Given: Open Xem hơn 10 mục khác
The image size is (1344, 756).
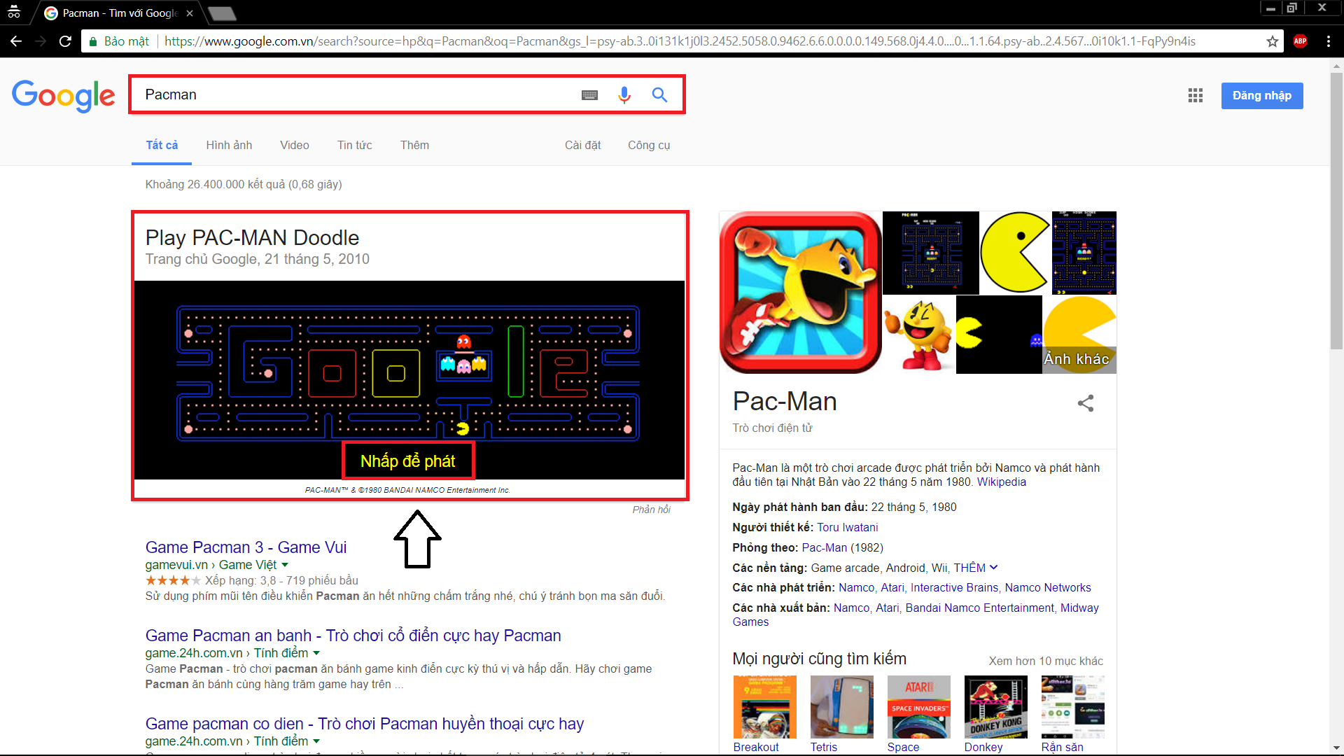Looking at the screenshot, I should pos(1046,661).
